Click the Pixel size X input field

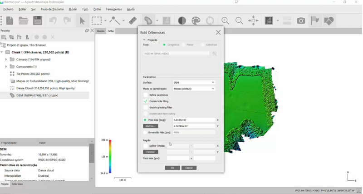coord(194,120)
